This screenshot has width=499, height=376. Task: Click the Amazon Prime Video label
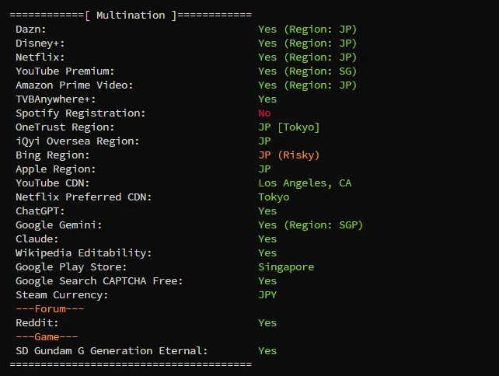75,85
